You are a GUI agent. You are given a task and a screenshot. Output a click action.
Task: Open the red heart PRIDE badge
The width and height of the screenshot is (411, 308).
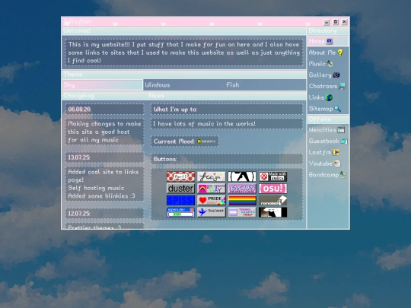tap(212, 200)
